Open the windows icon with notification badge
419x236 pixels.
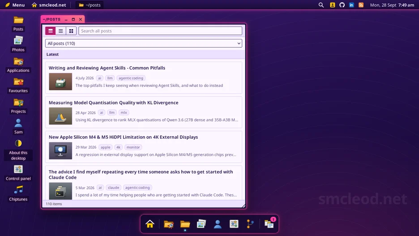pyautogui.click(x=269, y=223)
